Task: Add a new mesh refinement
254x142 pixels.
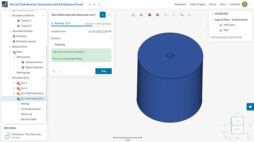Action: (x=43, y=57)
